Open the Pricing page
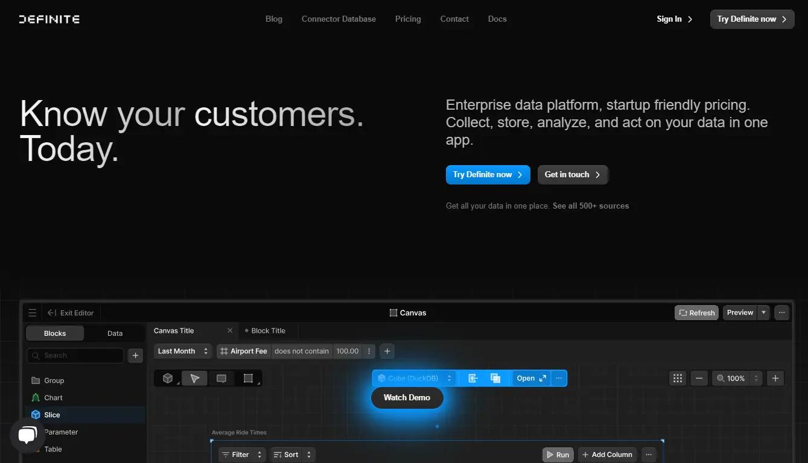This screenshot has height=463, width=808. point(408,19)
